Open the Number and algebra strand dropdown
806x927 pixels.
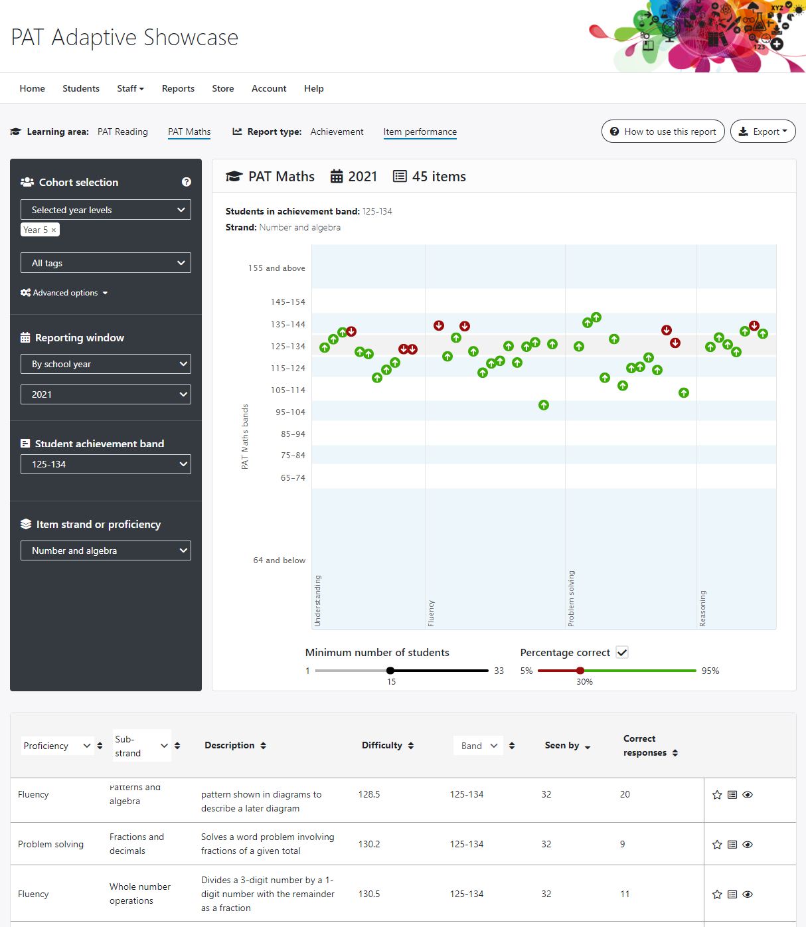[106, 550]
